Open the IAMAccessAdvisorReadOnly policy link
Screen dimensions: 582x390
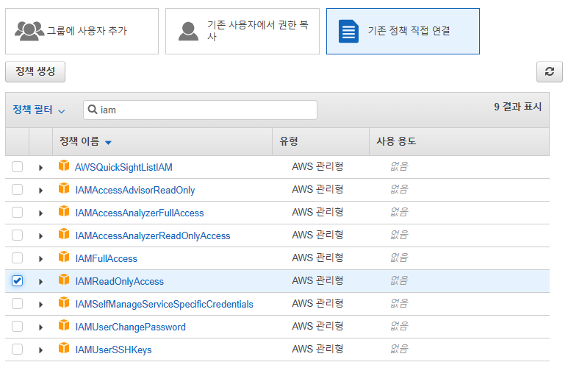(x=135, y=190)
